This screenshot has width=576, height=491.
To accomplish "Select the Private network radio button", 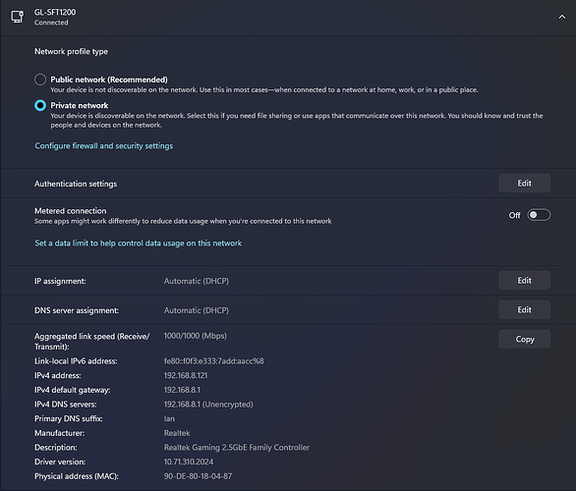I will pyautogui.click(x=40, y=106).
